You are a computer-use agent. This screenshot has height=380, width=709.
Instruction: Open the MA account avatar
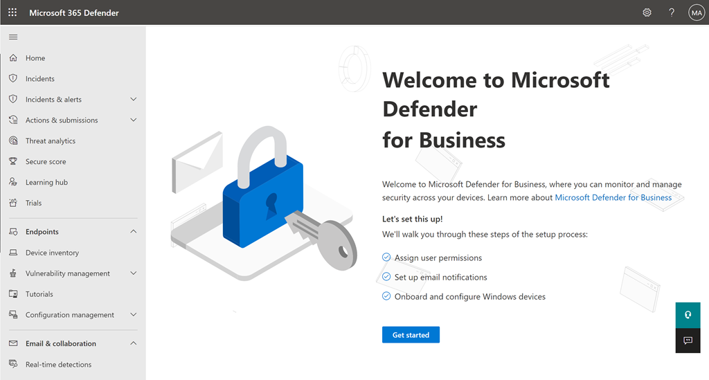pyautogui.click(x=696, y=12)
